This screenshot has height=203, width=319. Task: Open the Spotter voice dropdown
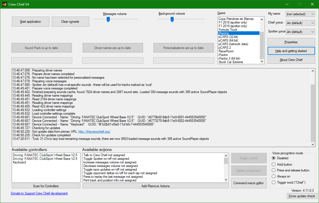coord(300,32)
